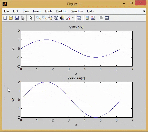148x132 pixels.
Task: Insert a colorbar using the toolbar icon
Action: [87, 18]
